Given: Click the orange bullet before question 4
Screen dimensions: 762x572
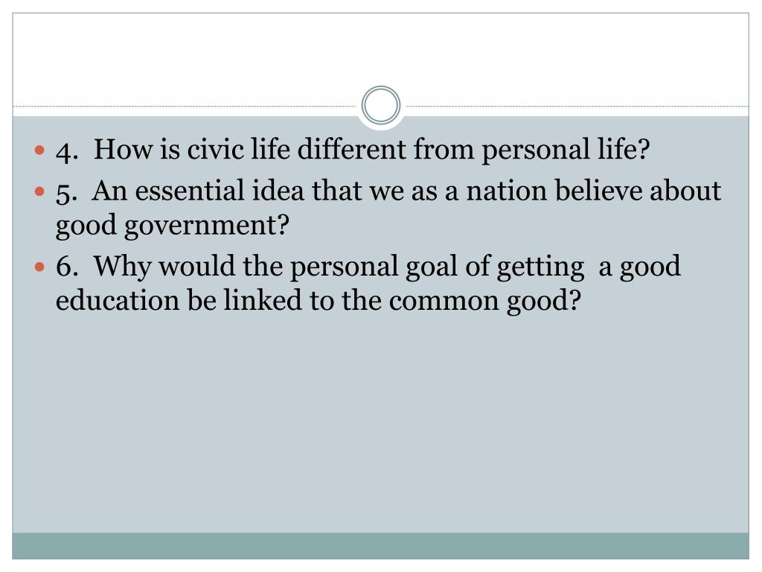Looking at the screenshot, I should (x=40, y=150).
